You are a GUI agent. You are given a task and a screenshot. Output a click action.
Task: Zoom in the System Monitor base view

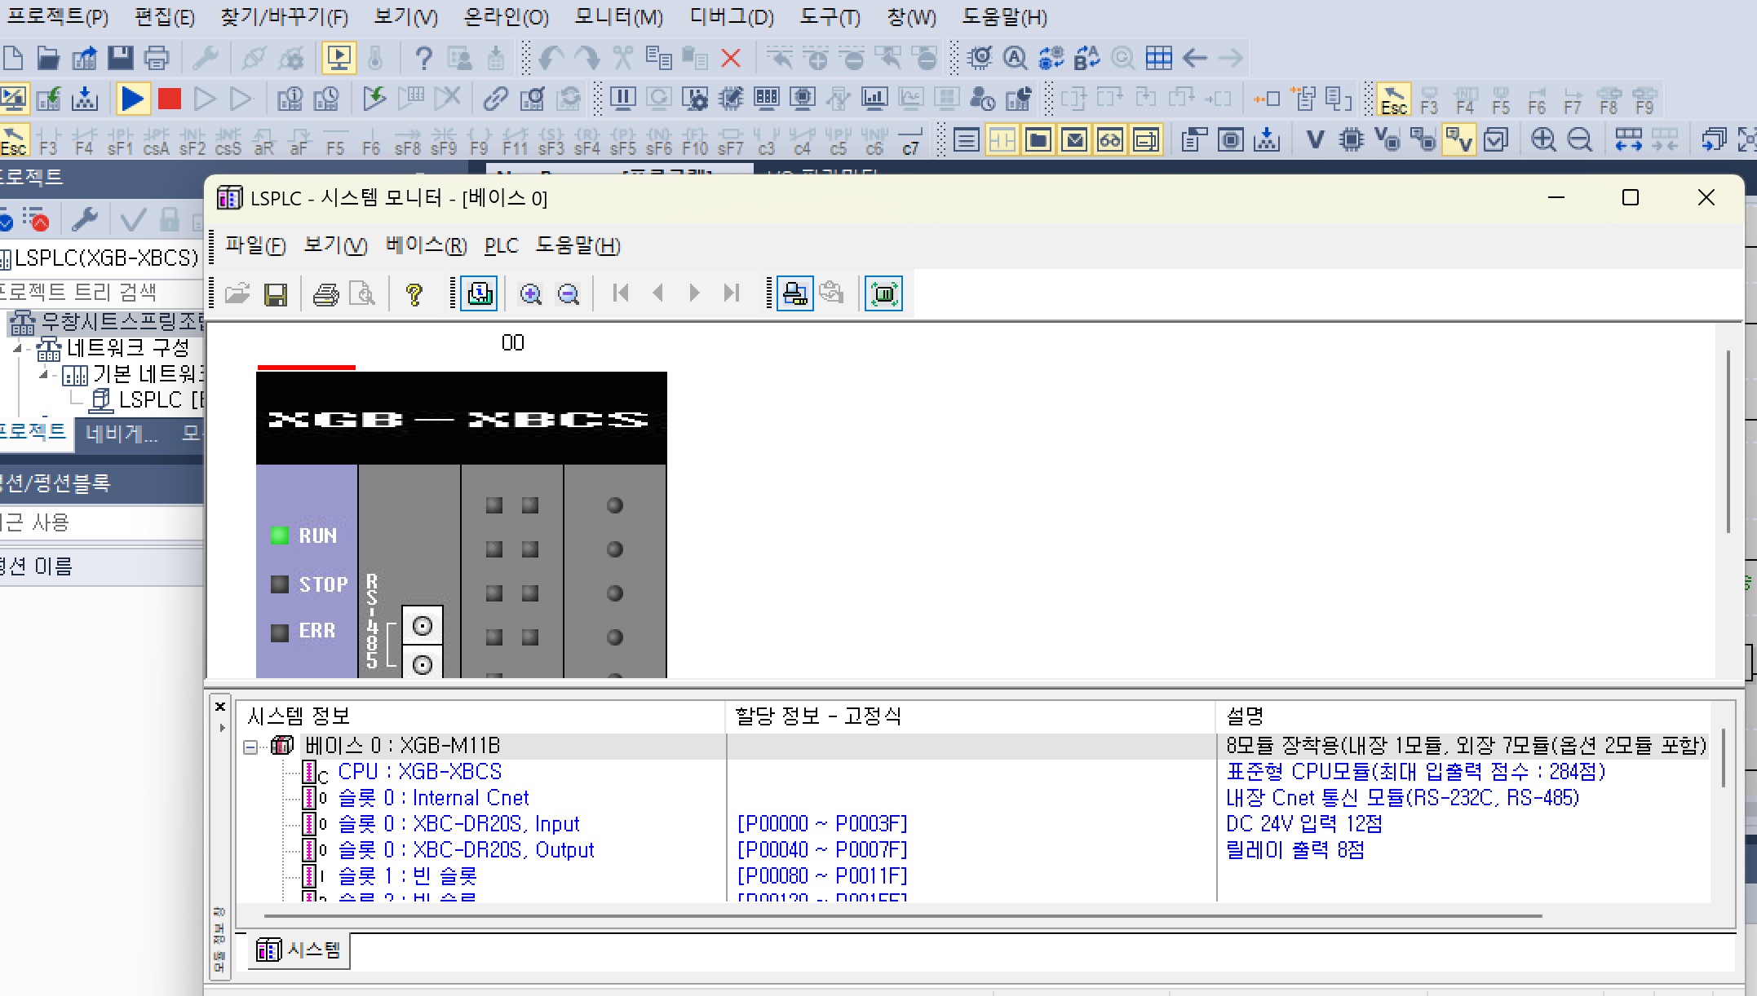(x=531, y=293)
